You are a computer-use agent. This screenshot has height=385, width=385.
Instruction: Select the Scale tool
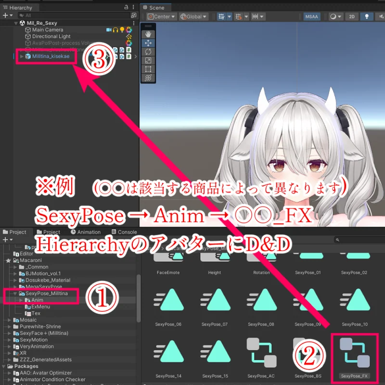(148, 61)
